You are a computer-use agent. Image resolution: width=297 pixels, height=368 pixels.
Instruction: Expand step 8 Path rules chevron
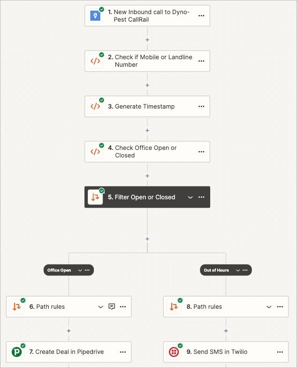269,306
